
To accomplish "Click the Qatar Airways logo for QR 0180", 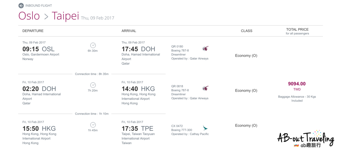I will click(x=205, y=49).
